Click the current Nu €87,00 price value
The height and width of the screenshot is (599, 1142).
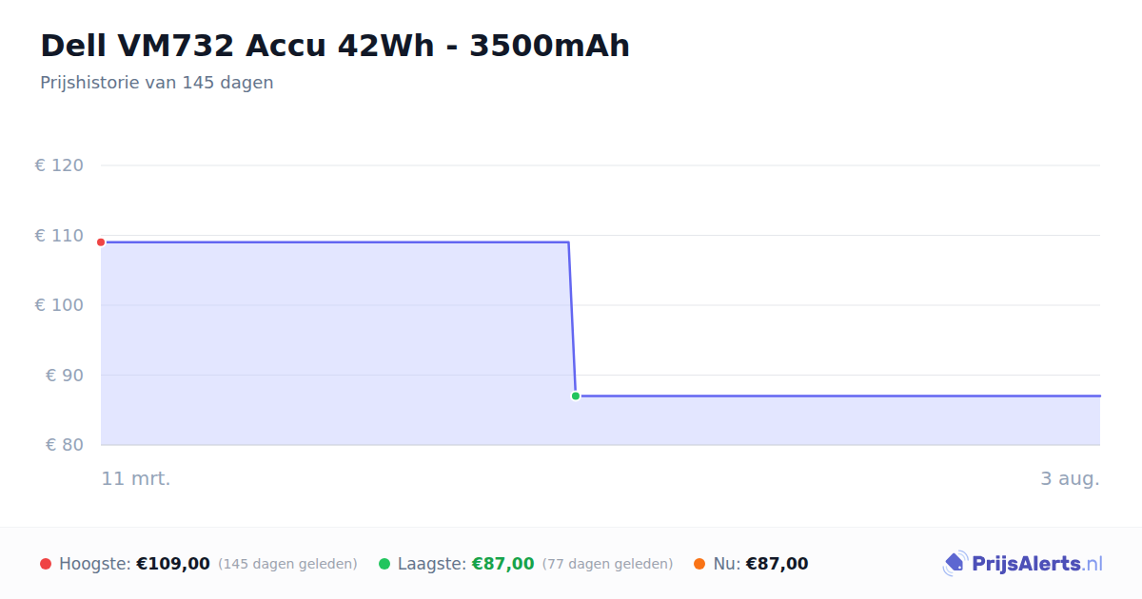pyautogui.click(x=777, y=564)
